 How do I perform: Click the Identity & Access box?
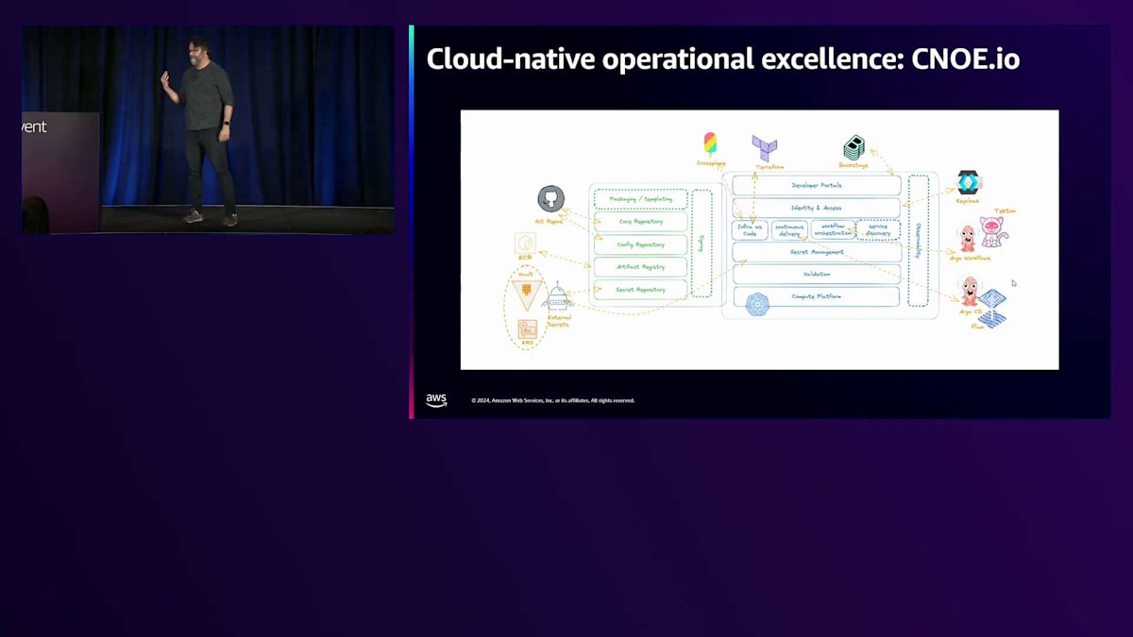point(817,208)
